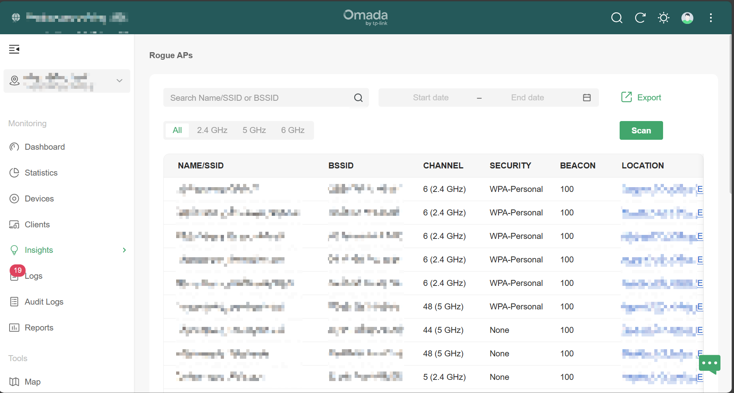Open the three-dot more options menu
The image size is (734, 393).
(x=711, y=18)
